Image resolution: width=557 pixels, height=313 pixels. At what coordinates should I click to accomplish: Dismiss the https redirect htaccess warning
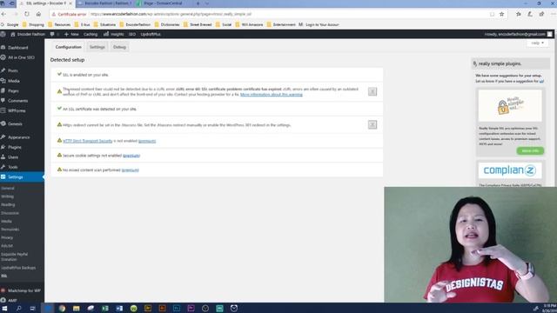pyautogui.click(x=372, y=124)
